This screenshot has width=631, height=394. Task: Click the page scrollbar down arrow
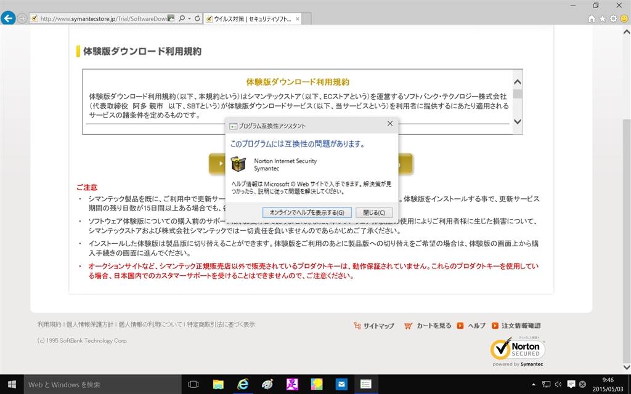tap(627, 367)
